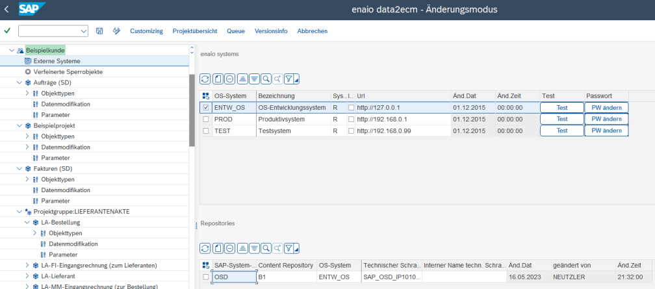Click Test button for the PROD system
655x289 pixels.
pyautogui.click(x=561, y=119)
